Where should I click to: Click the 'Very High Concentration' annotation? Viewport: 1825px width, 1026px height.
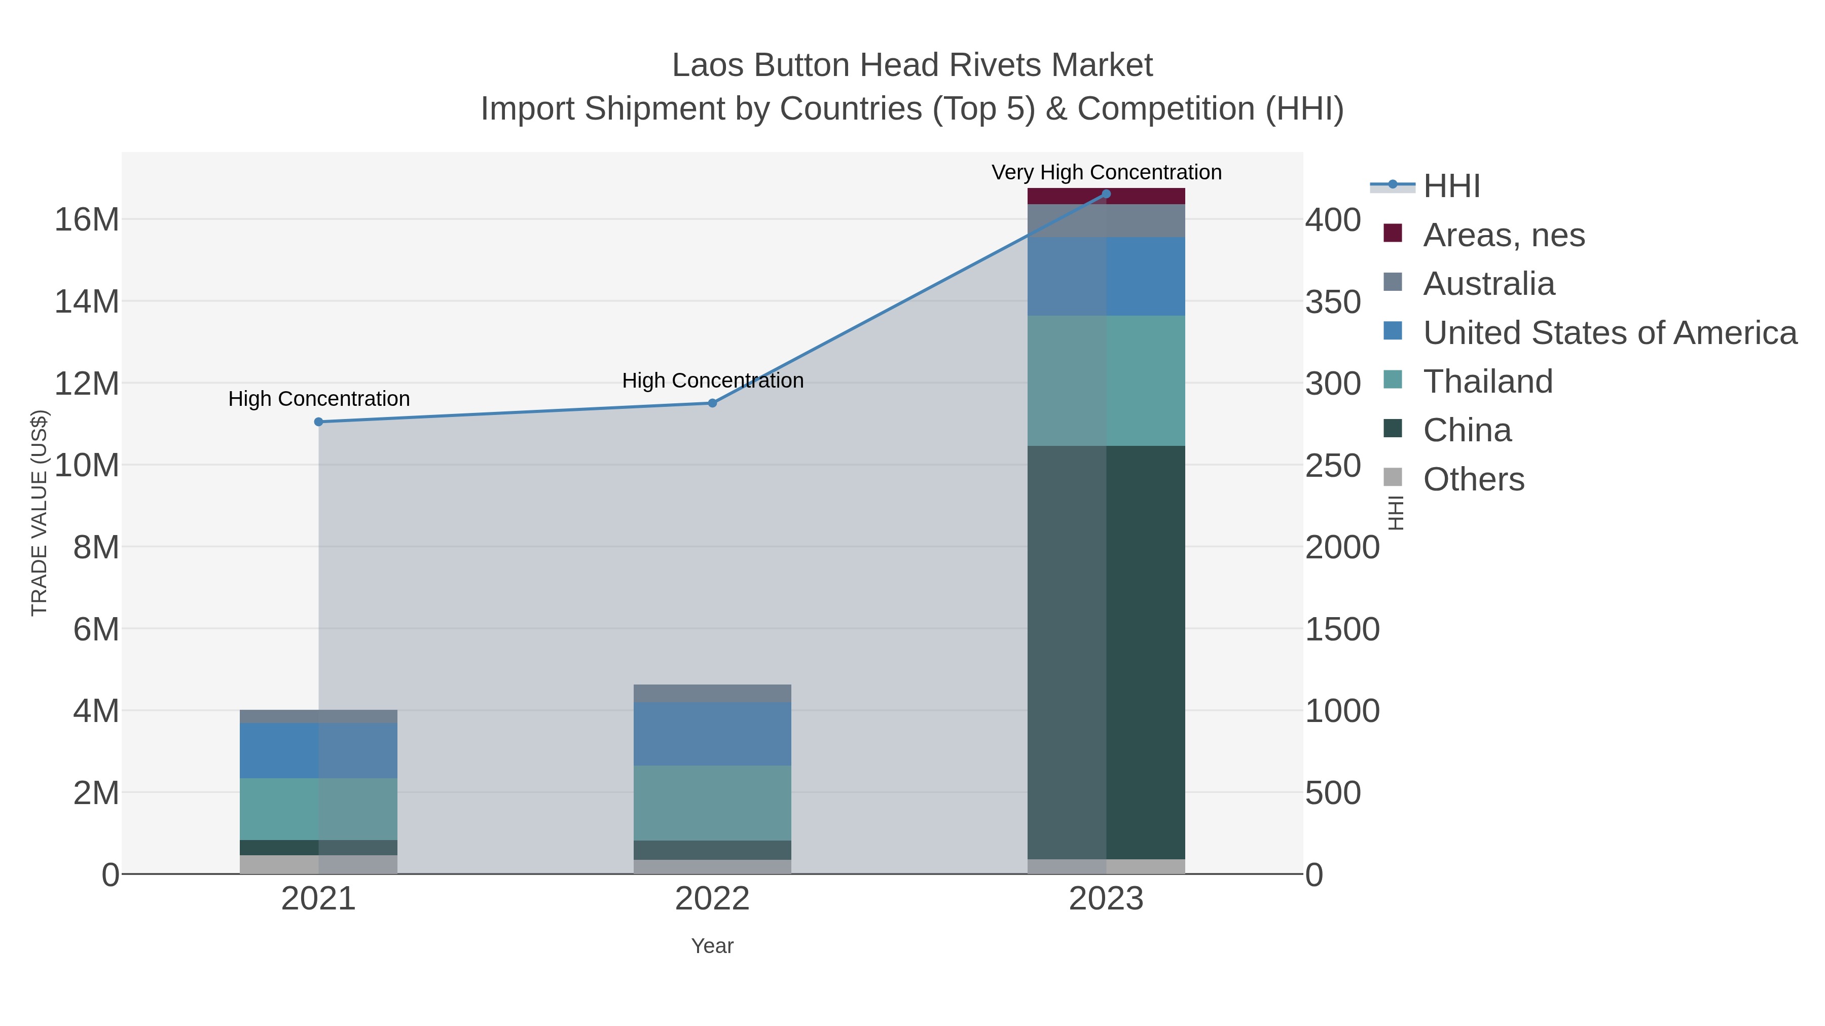1107,172
